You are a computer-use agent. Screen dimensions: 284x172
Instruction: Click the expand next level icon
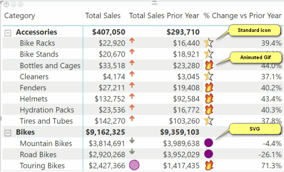pyautogui.click(x=20, y=4)
